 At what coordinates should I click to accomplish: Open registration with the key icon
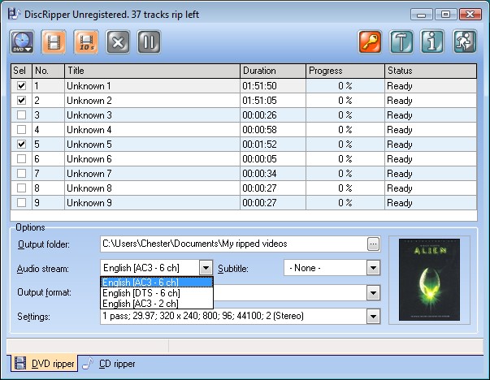point(371,41)
